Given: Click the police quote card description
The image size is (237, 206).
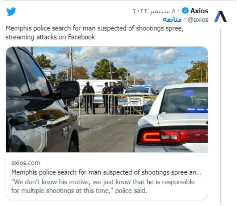Looking at the screenshot, I should click(x=103, y=186).
